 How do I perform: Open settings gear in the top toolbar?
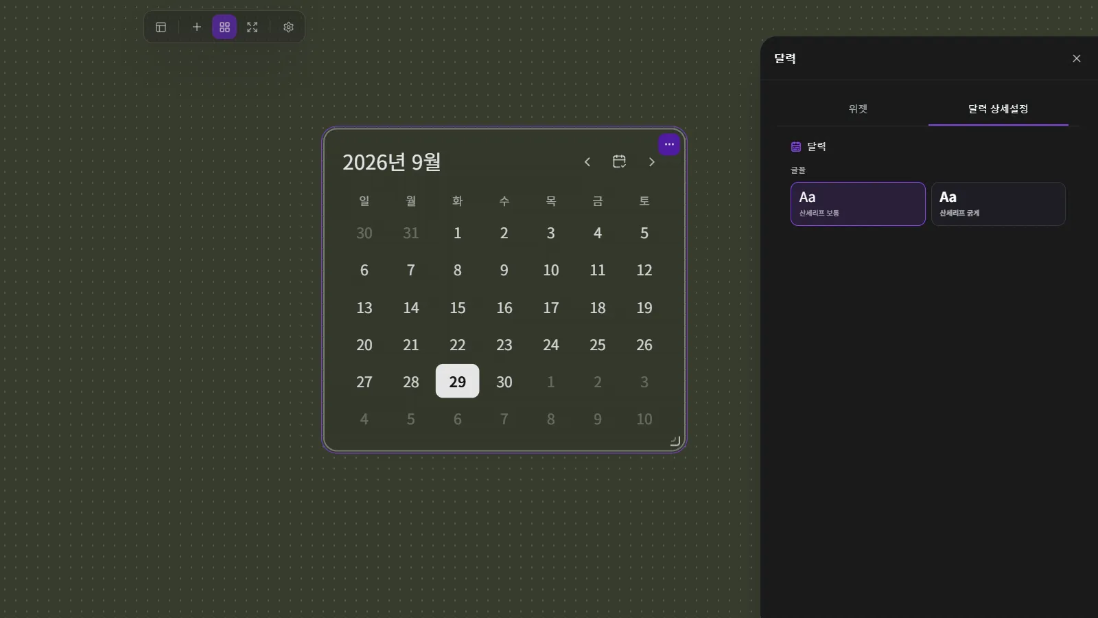[x=289, y=27]
